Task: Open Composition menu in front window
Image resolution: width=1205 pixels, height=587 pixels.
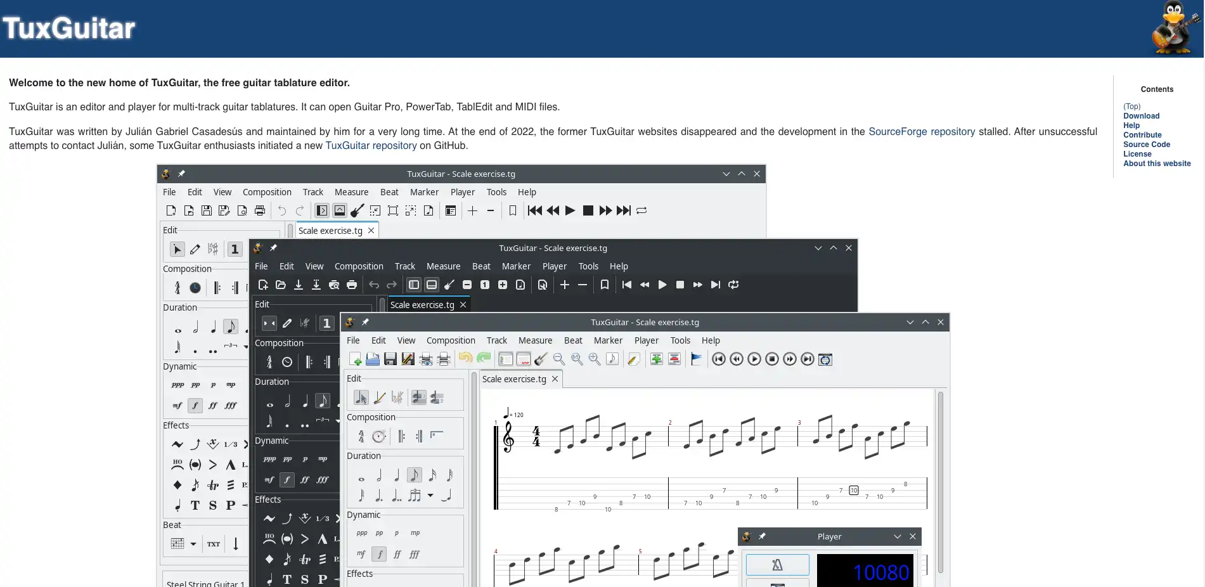Action: click(x=451, y=340)
